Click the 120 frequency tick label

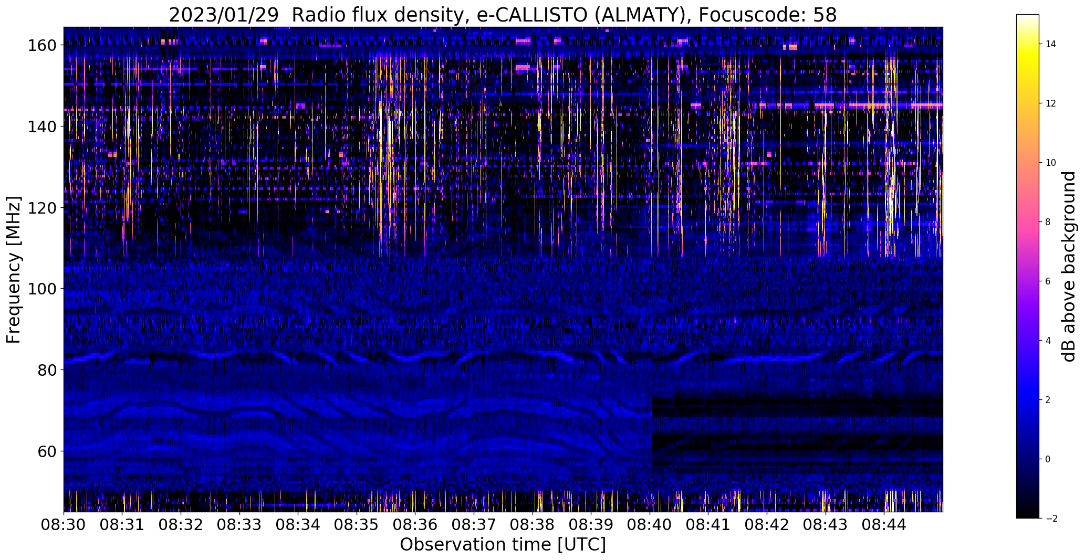(41, 208)
